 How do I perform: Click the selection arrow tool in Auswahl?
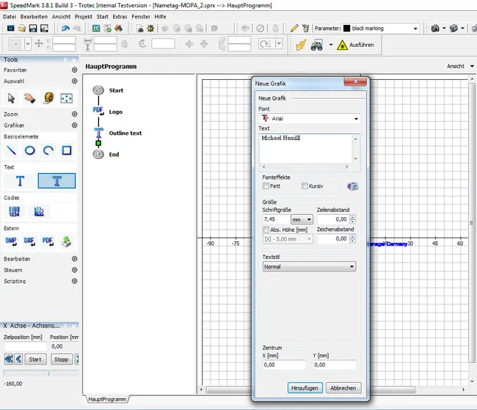pyautogui.click(x=12, y=98)
